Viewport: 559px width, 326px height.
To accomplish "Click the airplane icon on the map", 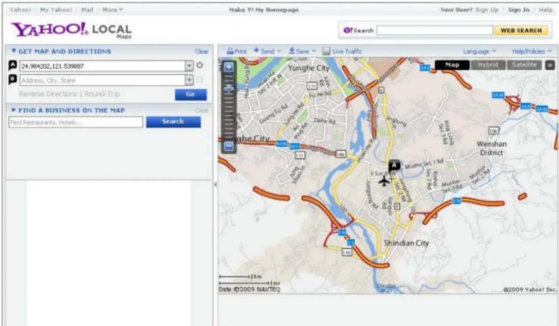I will 384,181.
